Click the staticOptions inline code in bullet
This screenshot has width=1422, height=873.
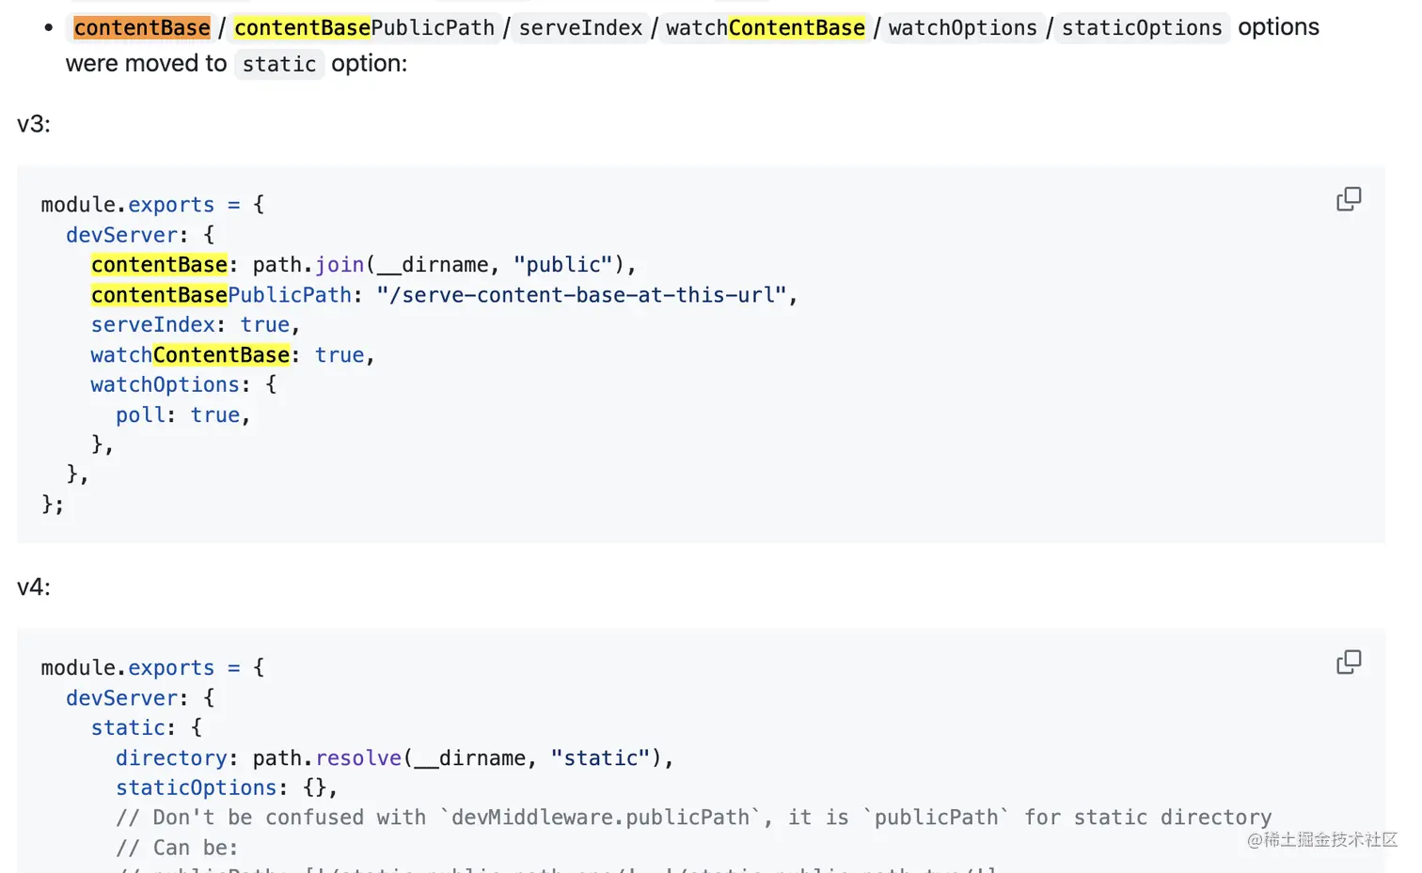[x=1141, y=28]
